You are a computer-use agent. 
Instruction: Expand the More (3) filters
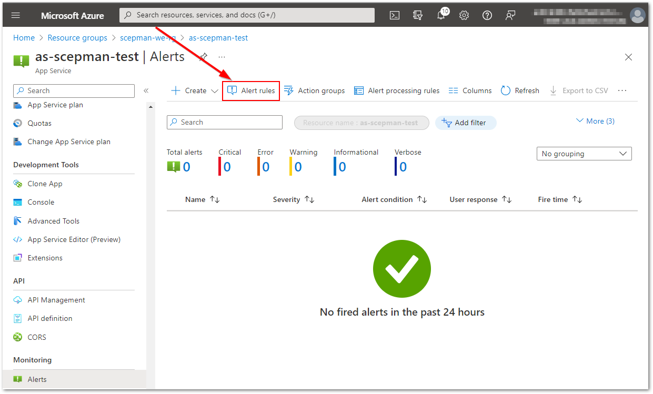[595, 121]
